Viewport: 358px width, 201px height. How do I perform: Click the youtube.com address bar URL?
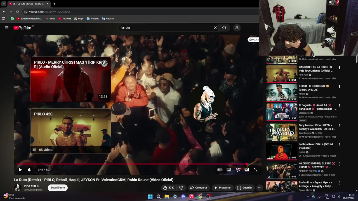[50, 12]
